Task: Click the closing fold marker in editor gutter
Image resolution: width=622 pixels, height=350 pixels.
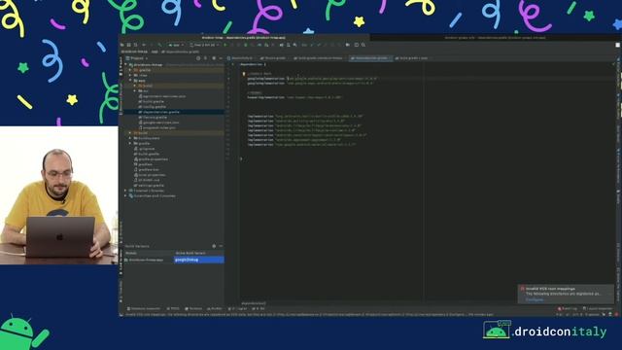Action: pos(241,158)
